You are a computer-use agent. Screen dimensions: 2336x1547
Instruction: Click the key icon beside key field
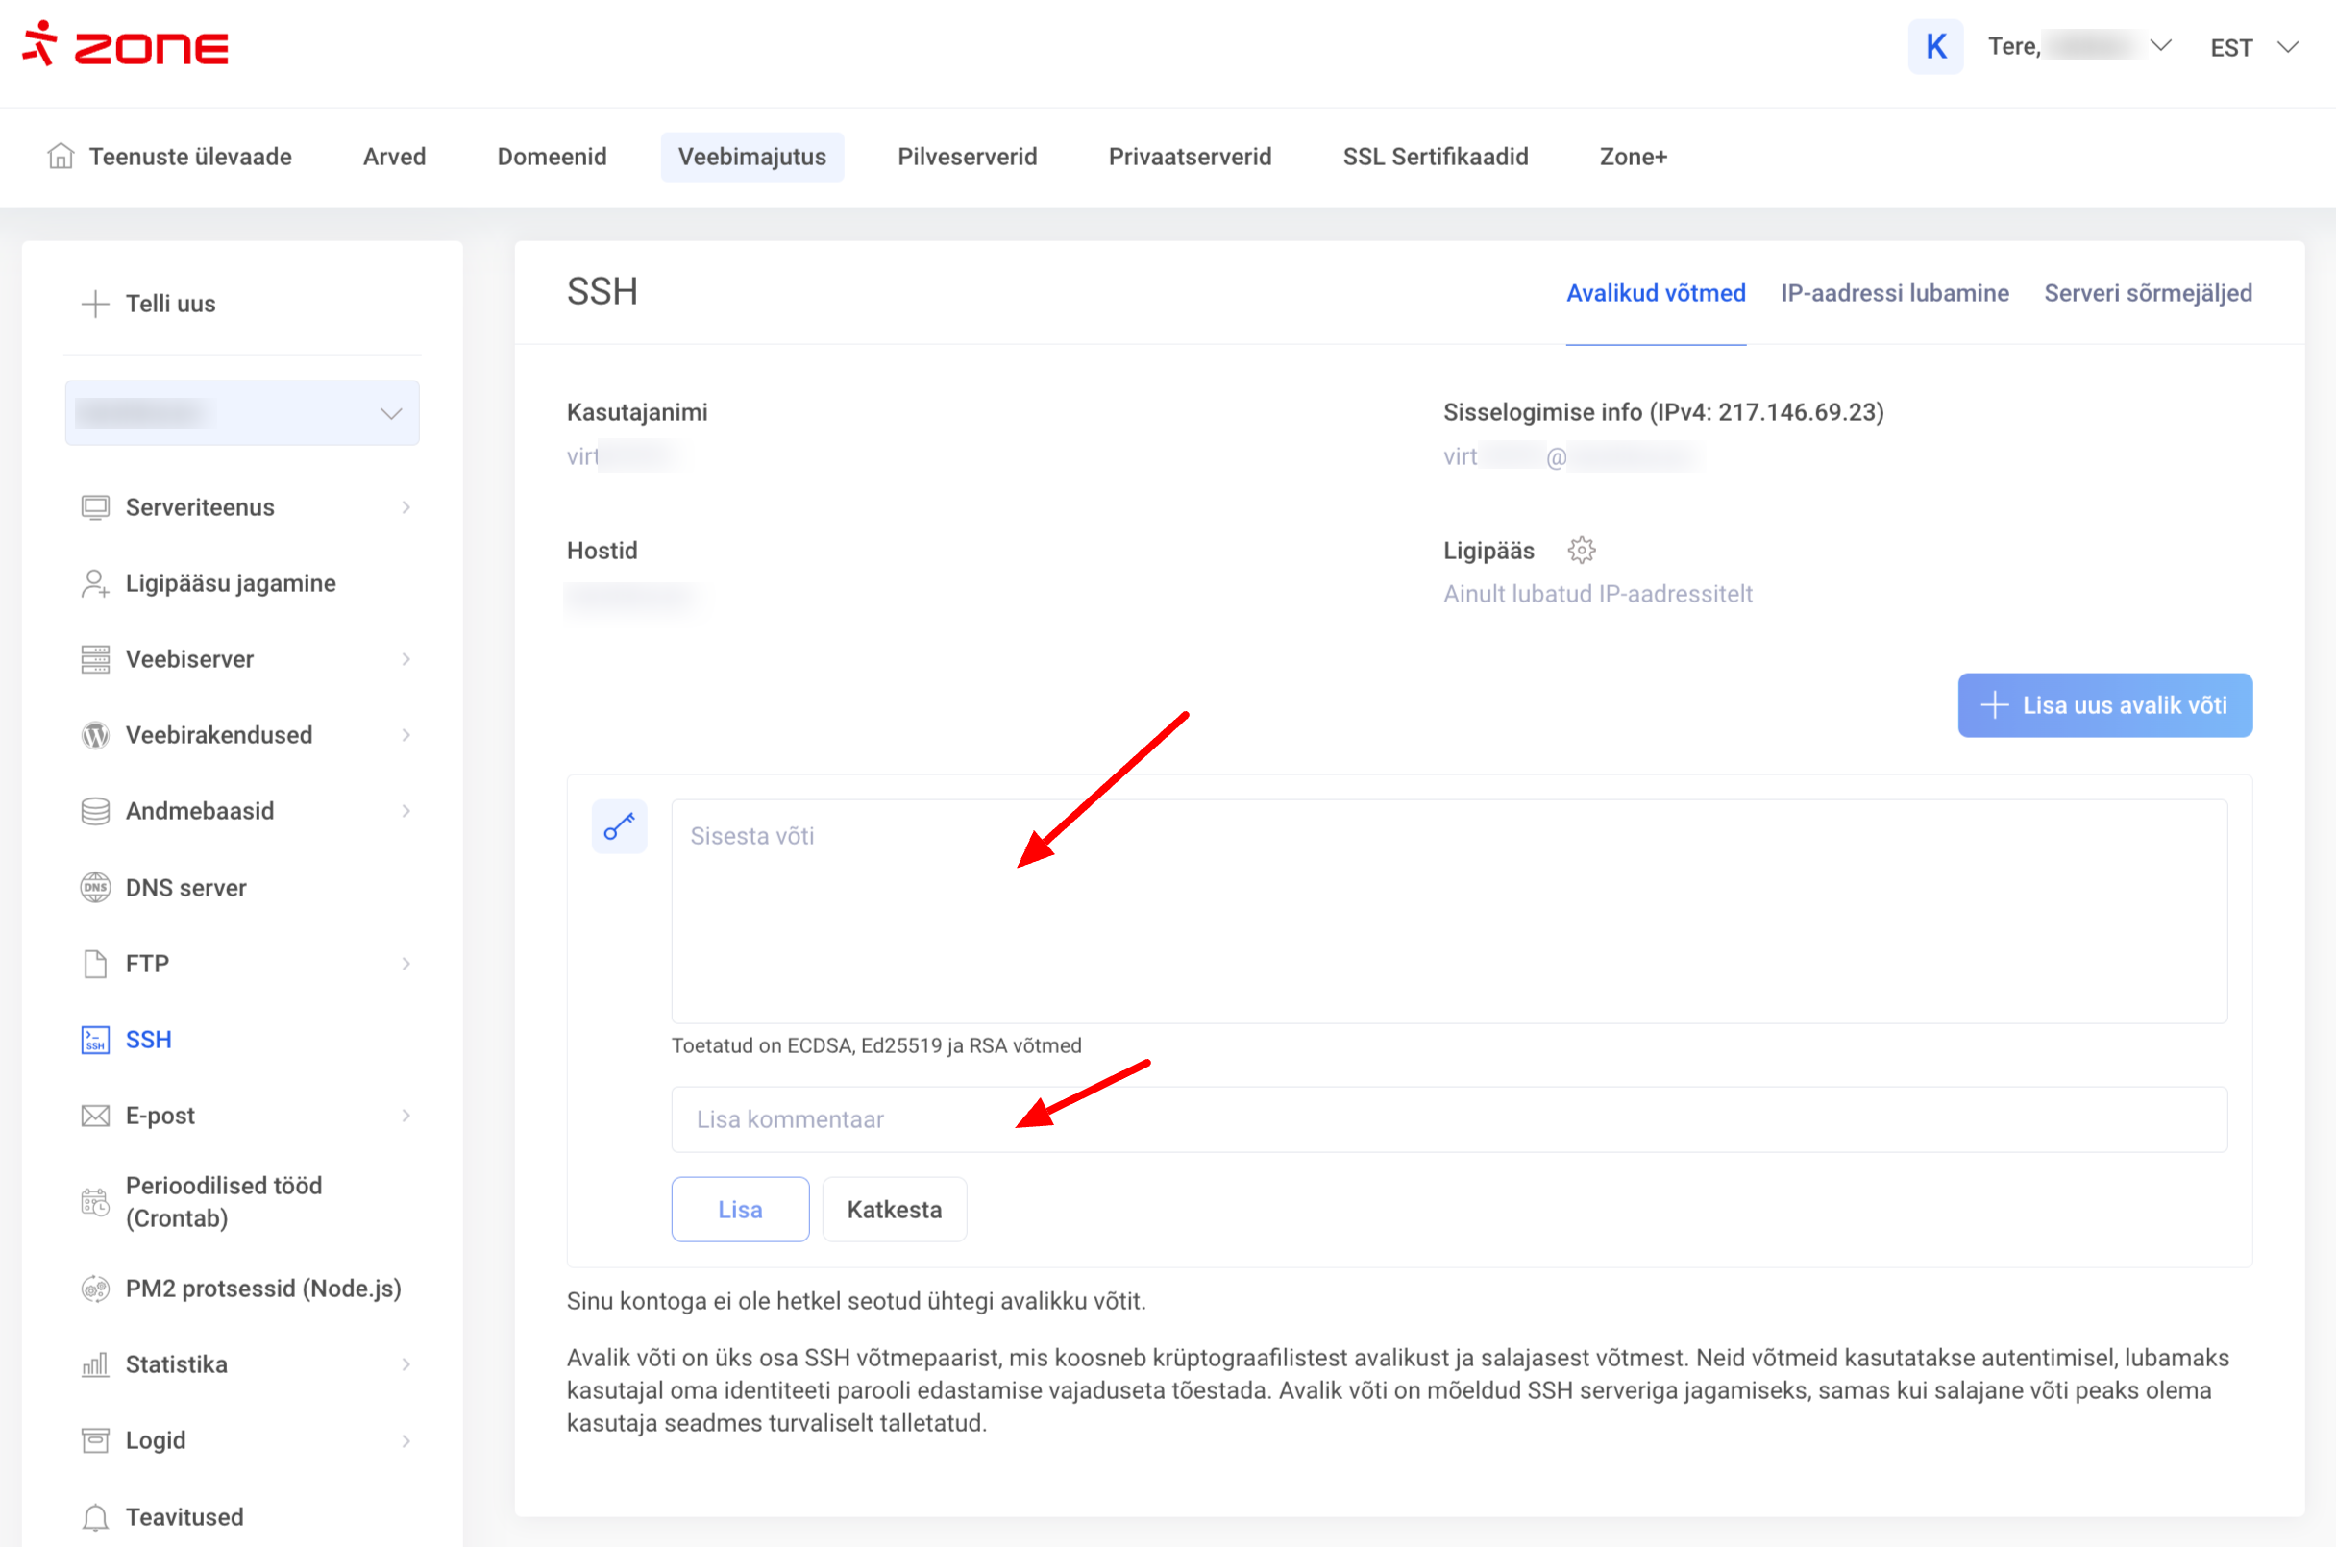pyautogui.click(x=619, y=825)
